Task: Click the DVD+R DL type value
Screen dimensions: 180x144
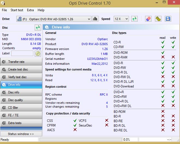Action: [34, 35]
